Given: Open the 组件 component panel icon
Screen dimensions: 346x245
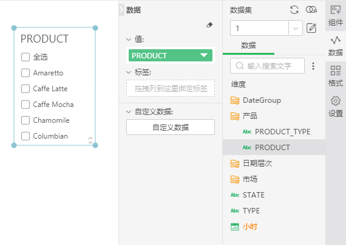Looking at the screenshot, I should pyautogui.click(x=336, y=15).
